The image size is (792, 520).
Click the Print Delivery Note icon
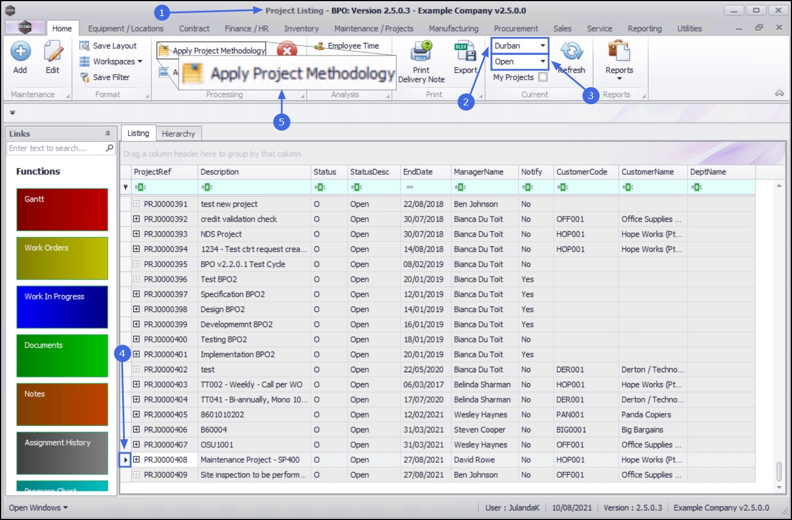pos(421,52)
